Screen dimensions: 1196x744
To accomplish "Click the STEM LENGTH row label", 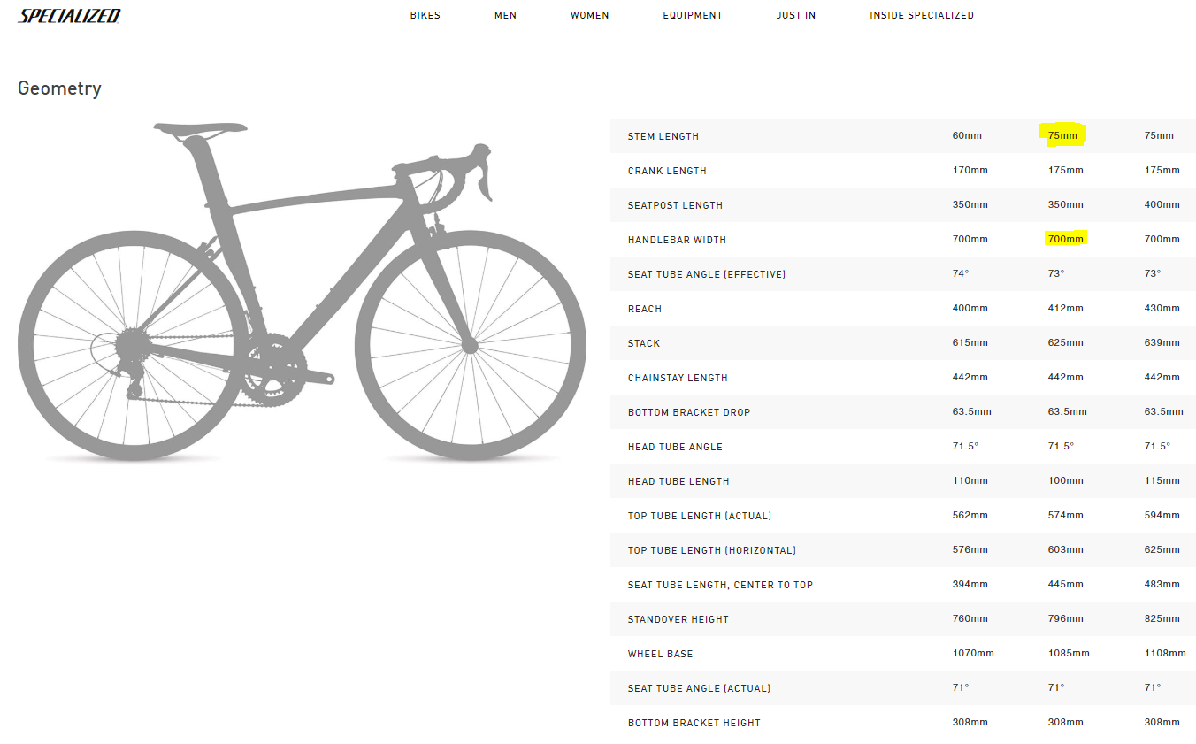I will [663, 136].
